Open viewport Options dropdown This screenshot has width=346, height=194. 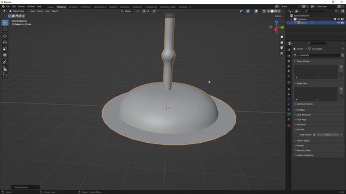pos(279,16)
